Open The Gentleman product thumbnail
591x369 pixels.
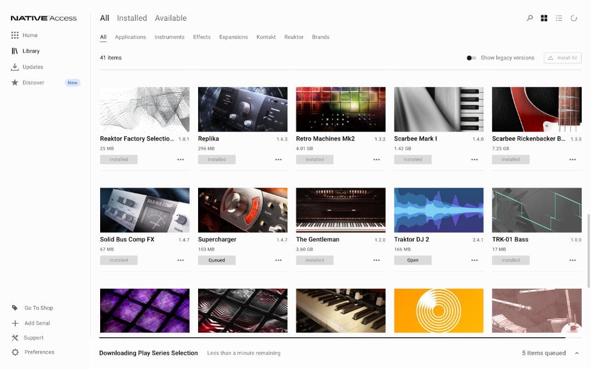pos(340,209)
